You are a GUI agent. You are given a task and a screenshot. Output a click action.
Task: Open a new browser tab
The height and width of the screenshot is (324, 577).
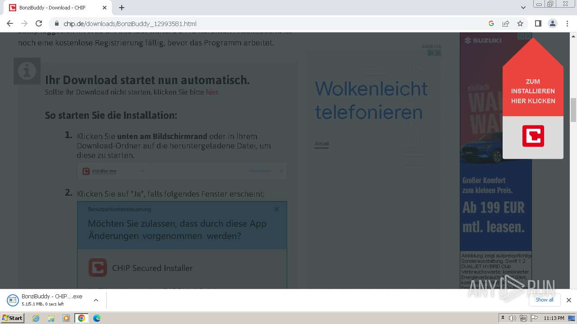tap(122, 8)
